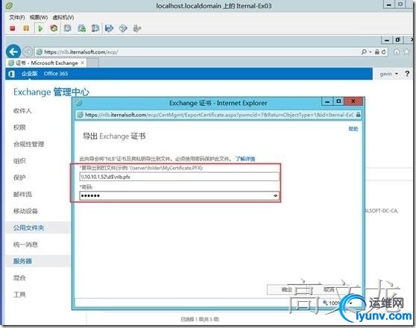Image resolution: width=416 pixels, height=328 pixels.
Task: Close the 证书 - Microsoft Exchange browser tab
Action: tap(82, 63)
